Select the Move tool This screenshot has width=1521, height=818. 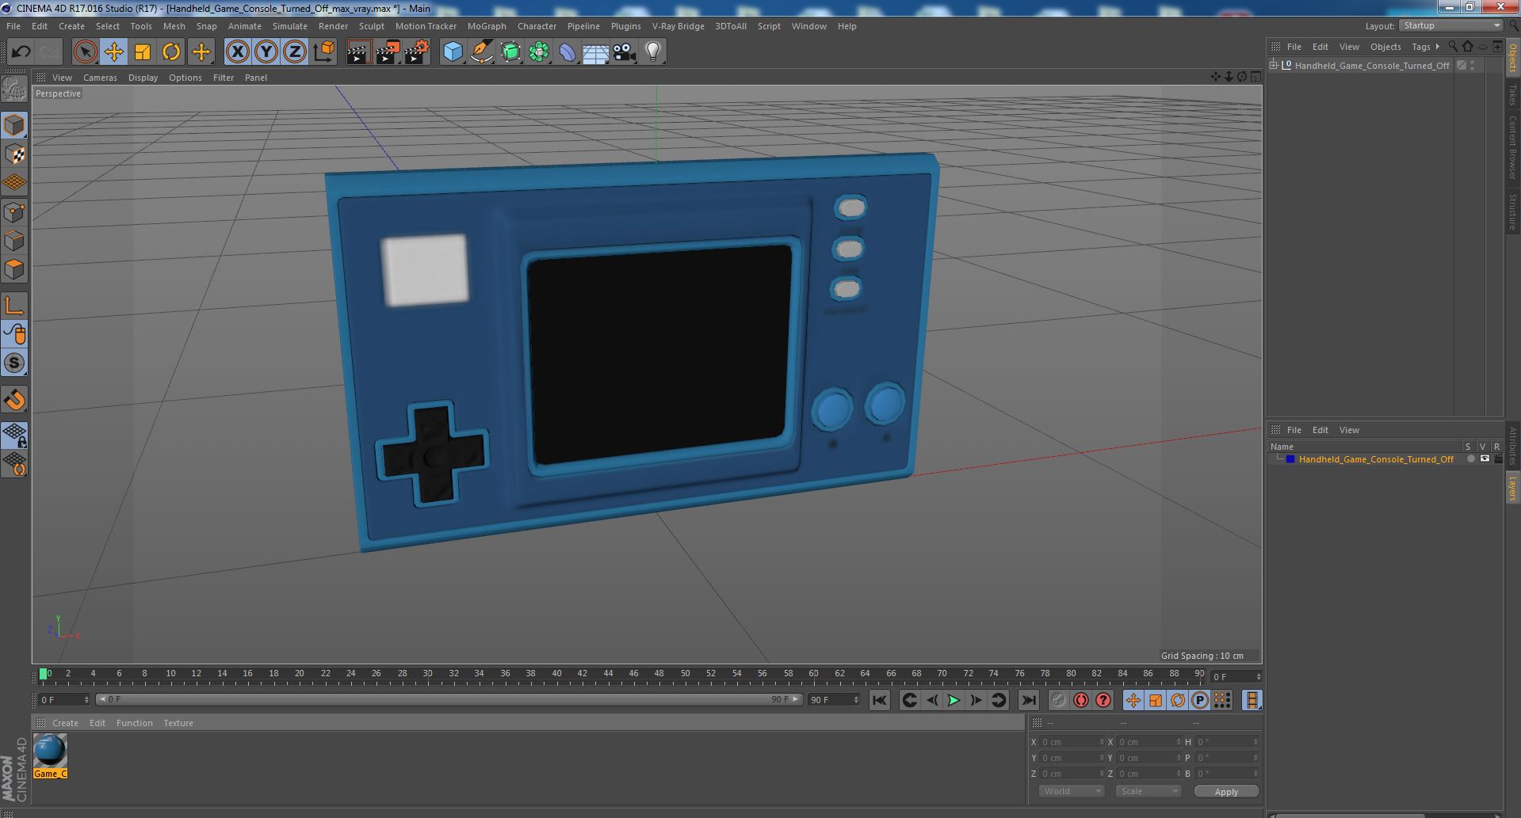[113, 52]
